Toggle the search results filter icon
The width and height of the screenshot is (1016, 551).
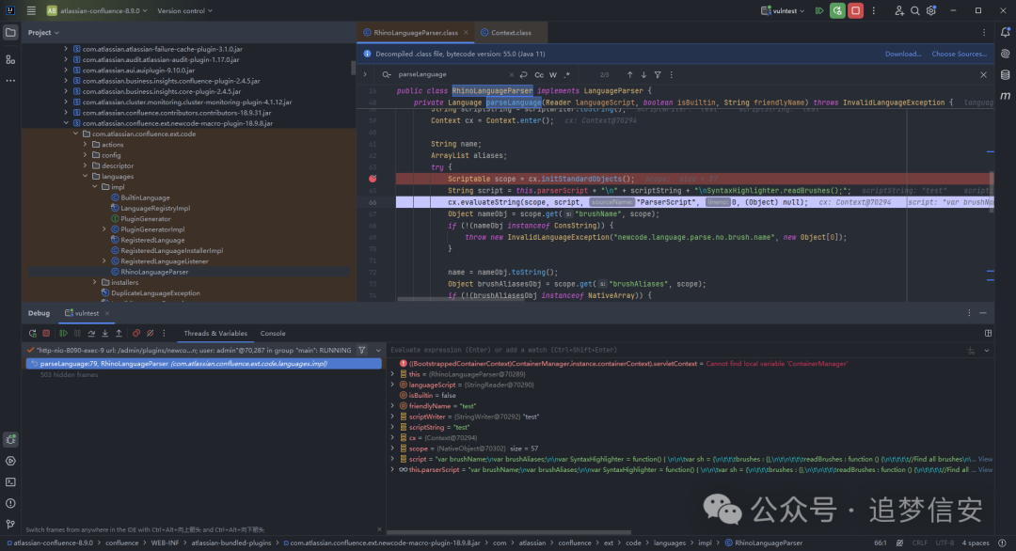[x=658, y=75]
